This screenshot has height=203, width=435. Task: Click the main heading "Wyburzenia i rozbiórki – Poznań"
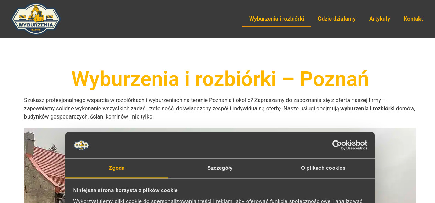click(x=219, y=78)
